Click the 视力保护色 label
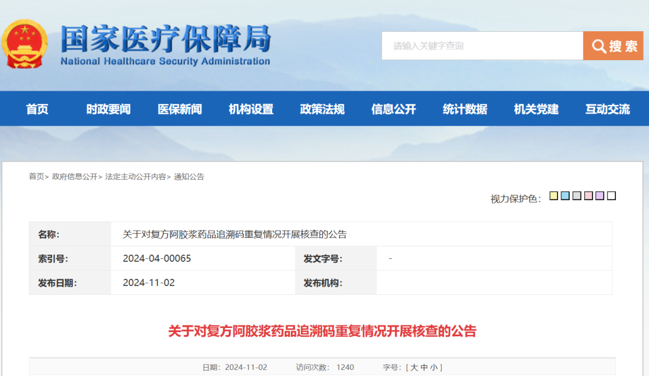649x376 pixels. [x=516, y=199]
